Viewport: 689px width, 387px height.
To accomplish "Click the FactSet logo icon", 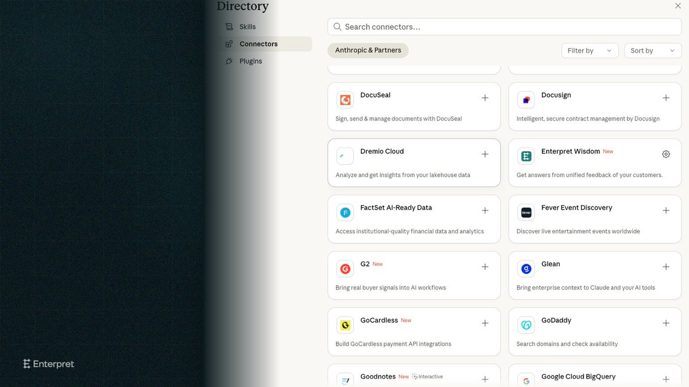I will 345,212.
